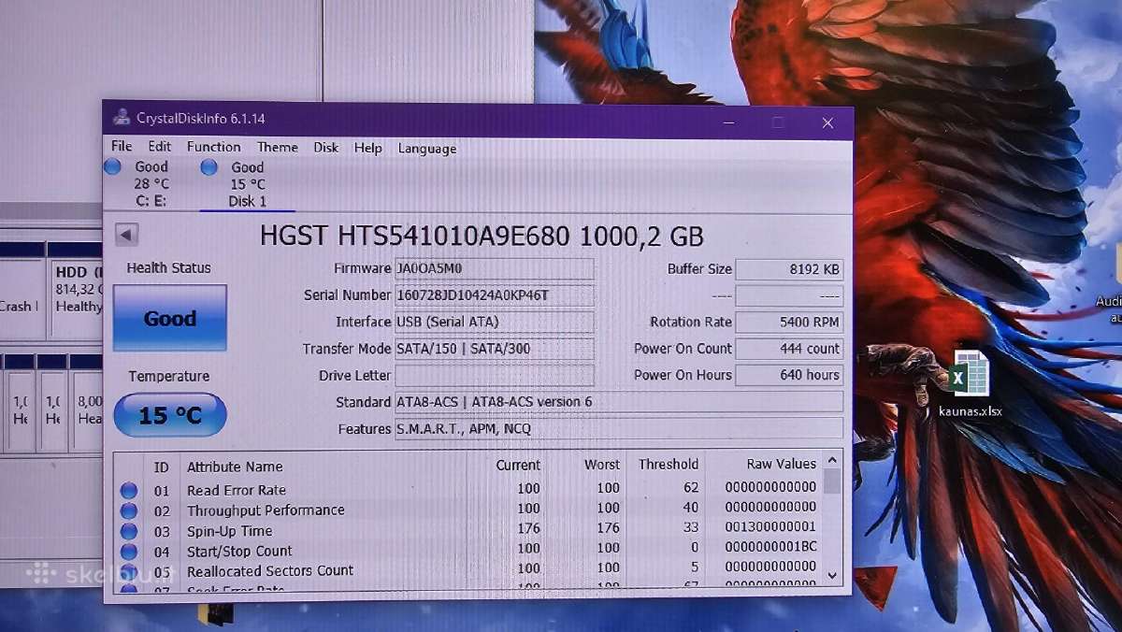Select the Disk 1 tab at 15 °C
1122x632 pixels.
tap(247, 184)
